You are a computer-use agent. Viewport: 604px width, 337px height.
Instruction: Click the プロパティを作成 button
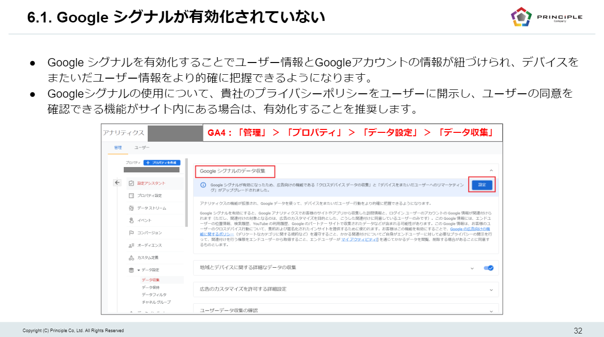[x=162, y=163]
